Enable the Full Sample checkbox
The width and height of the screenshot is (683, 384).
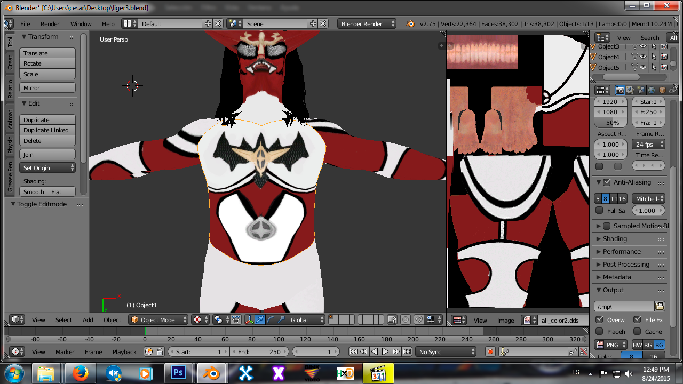[x=599, y=210]
